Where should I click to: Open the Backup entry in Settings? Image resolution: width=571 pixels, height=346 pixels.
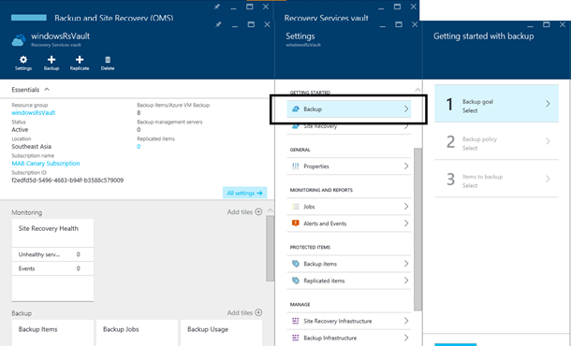pos(349,108)
